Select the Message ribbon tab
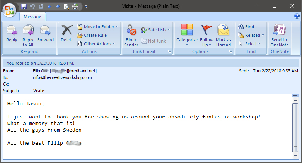 [x=33, y=17]
